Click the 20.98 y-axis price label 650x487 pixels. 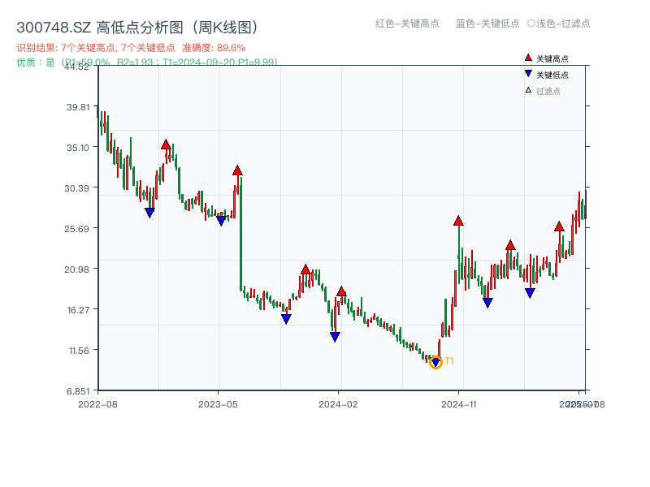click(x=76, y=269)
